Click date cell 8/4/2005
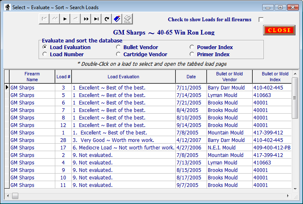 [191, 110]
